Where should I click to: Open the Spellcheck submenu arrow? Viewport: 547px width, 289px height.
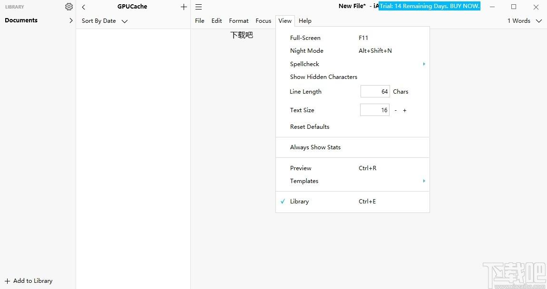[424, 64]
